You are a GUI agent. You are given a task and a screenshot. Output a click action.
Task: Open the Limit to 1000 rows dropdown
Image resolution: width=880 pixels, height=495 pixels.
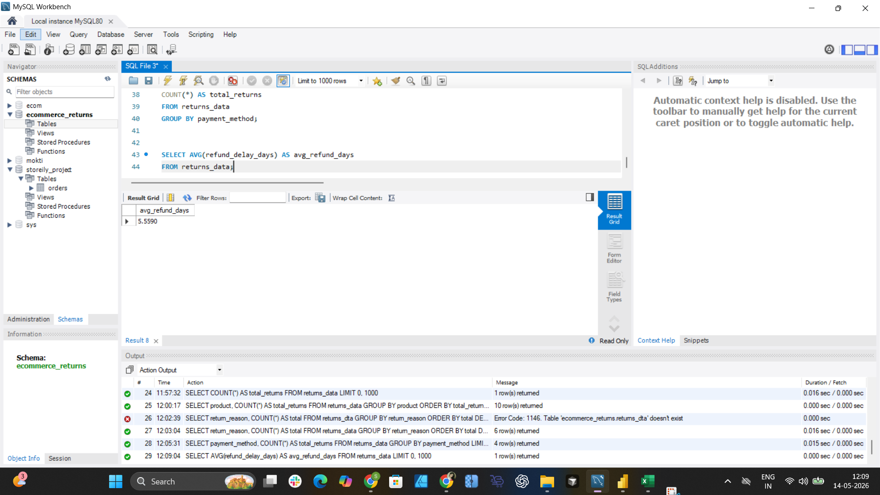click(330, 81)
